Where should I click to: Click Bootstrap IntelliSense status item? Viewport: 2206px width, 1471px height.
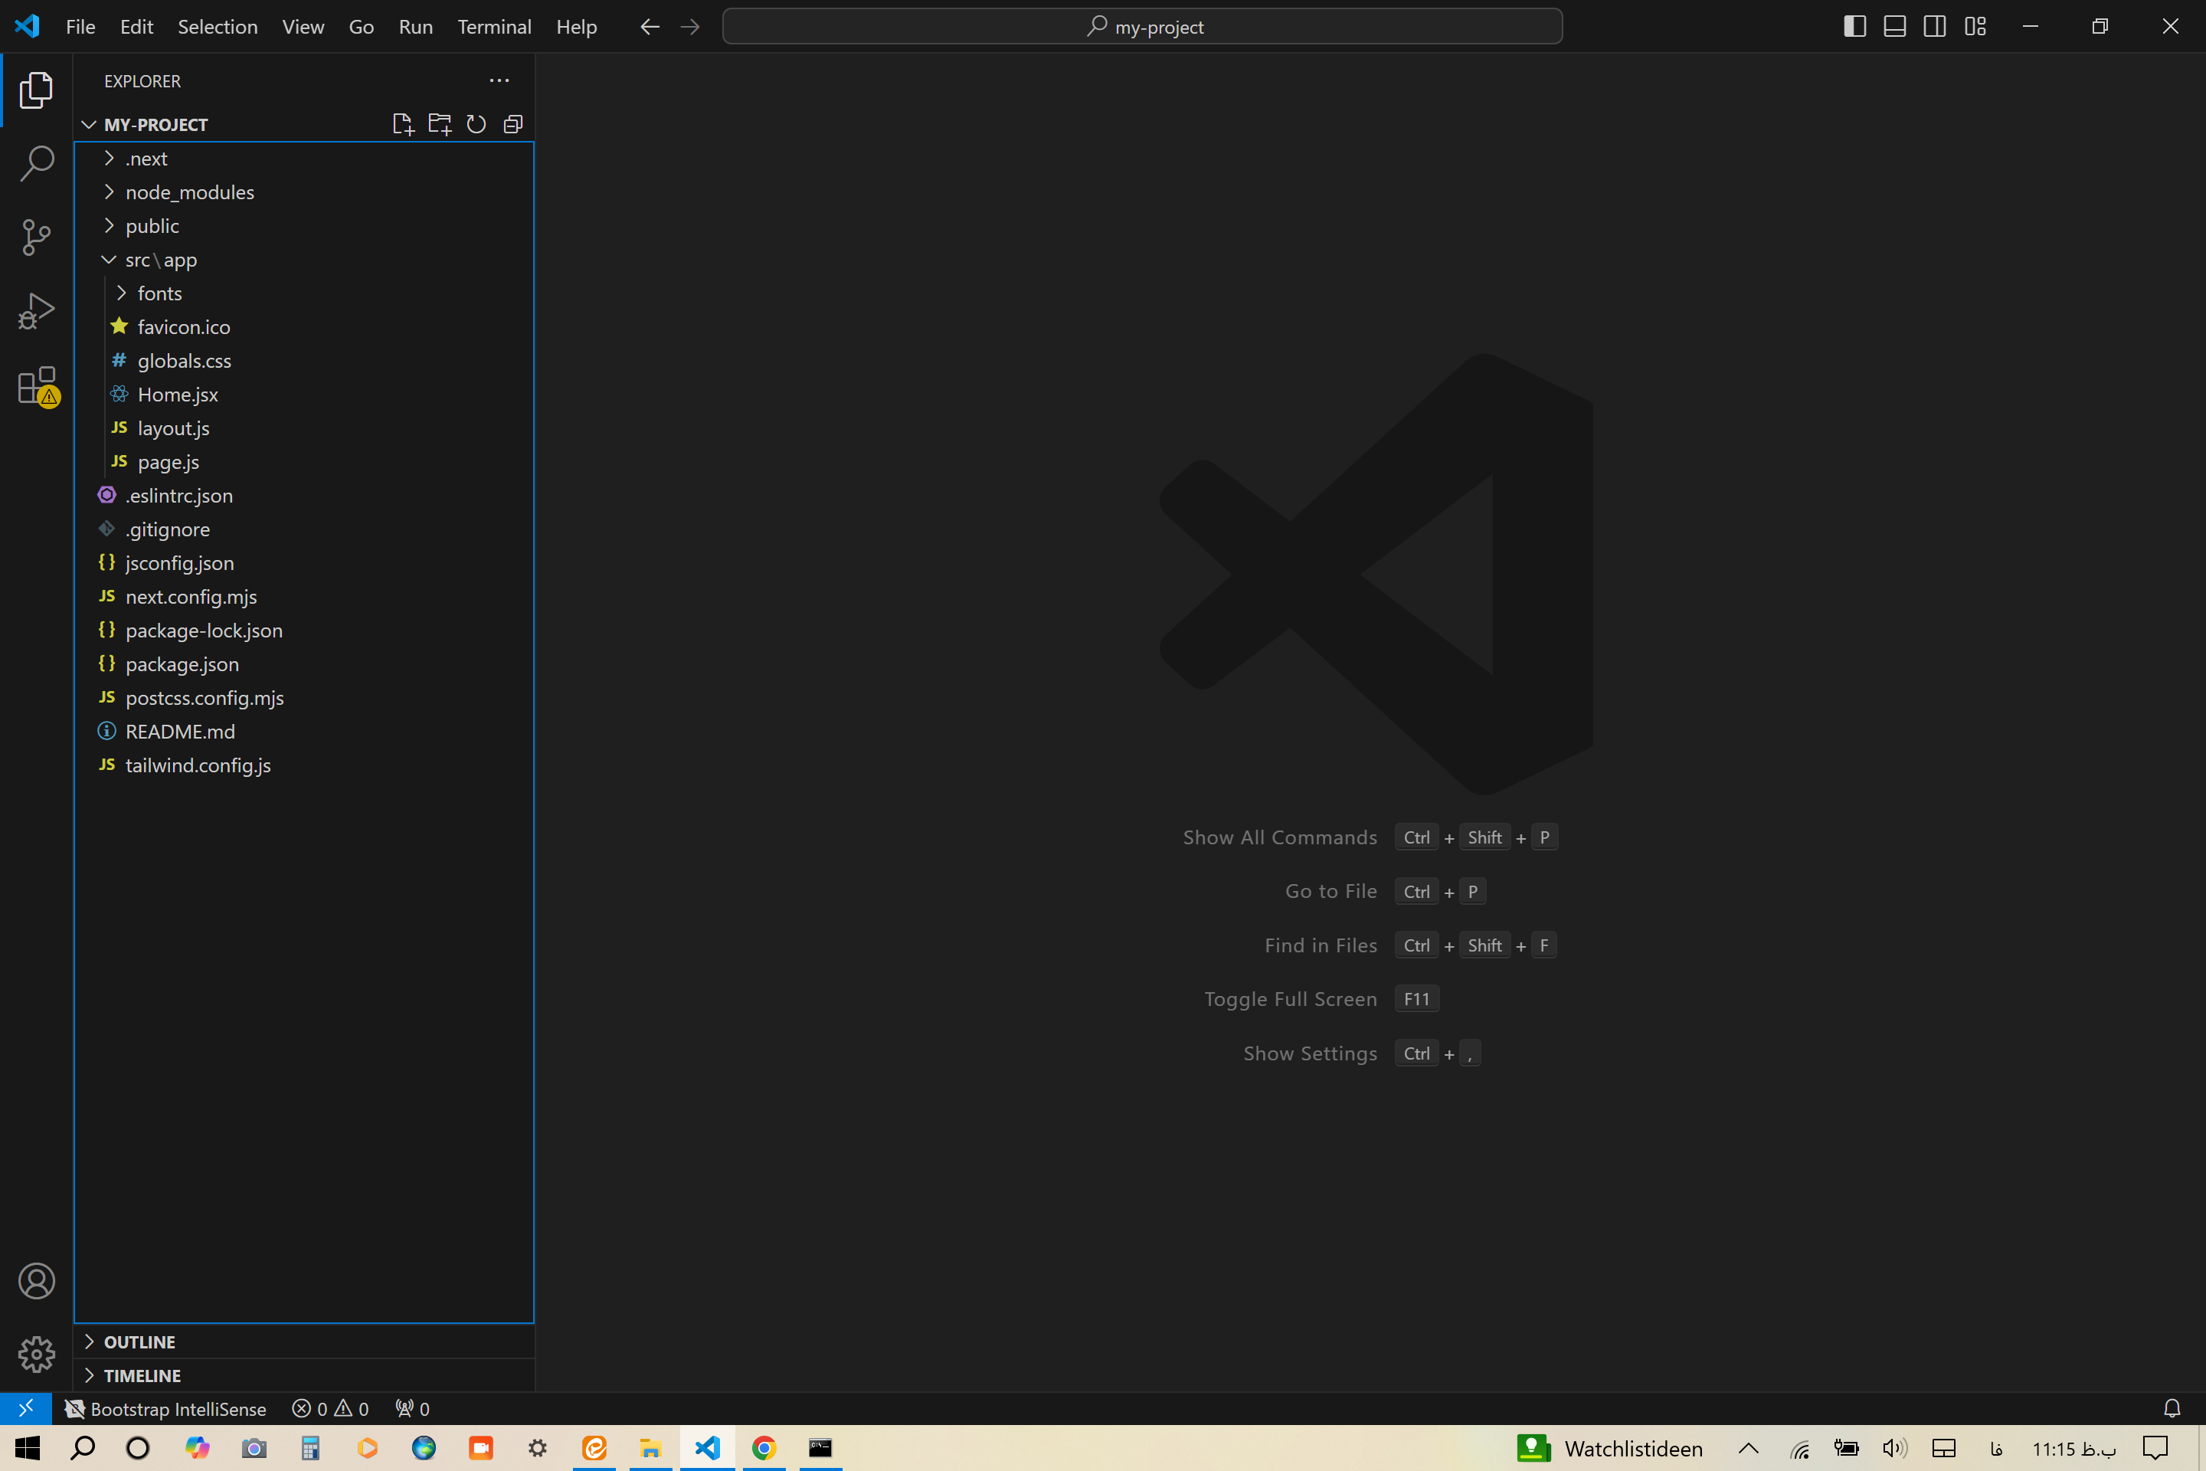click(x=165, y=1408)
